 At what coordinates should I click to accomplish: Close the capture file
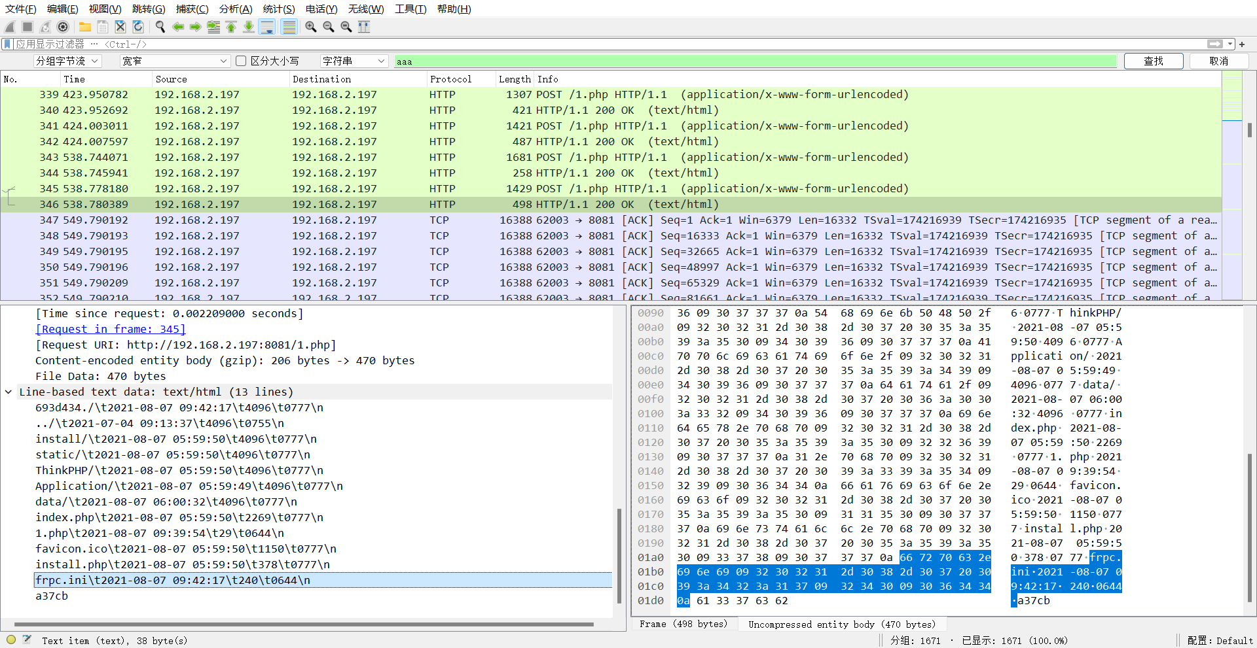tap(120, 27)
